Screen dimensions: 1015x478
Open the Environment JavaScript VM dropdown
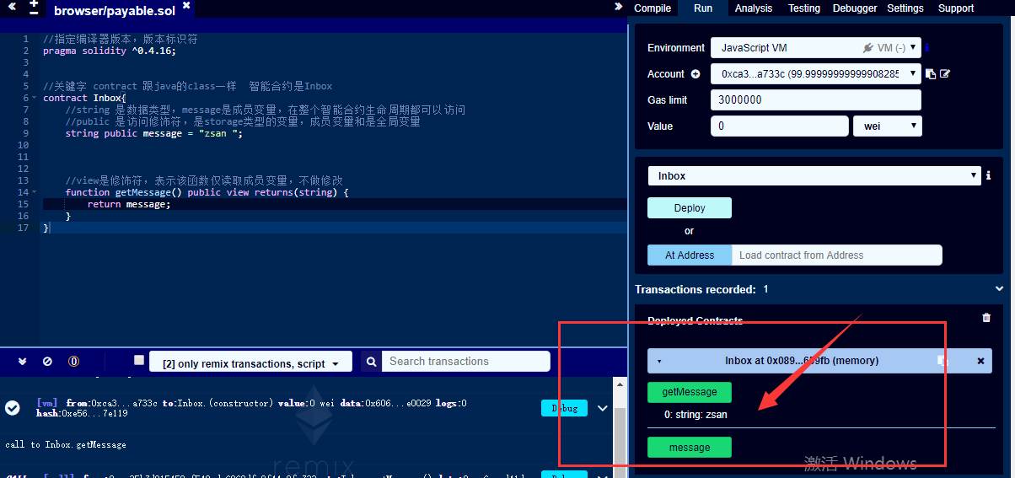click(x=816, y=48)
